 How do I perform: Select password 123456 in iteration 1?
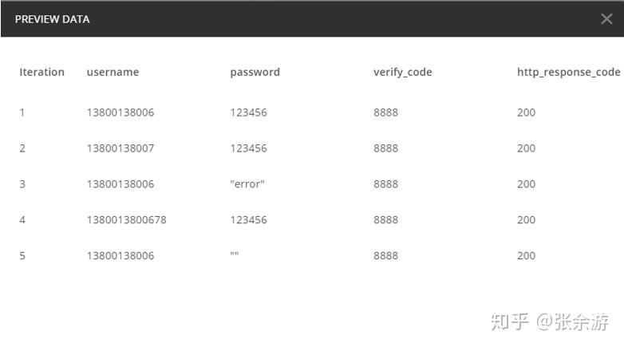click(248, 112)
